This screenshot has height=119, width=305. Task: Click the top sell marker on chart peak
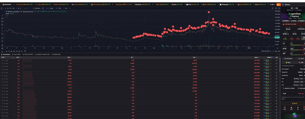click(x=209, y=12)
